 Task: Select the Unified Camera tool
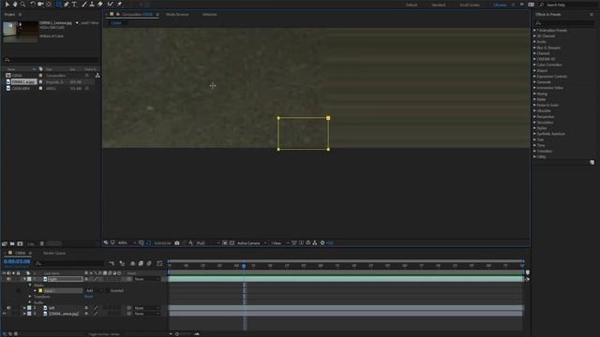40,4
